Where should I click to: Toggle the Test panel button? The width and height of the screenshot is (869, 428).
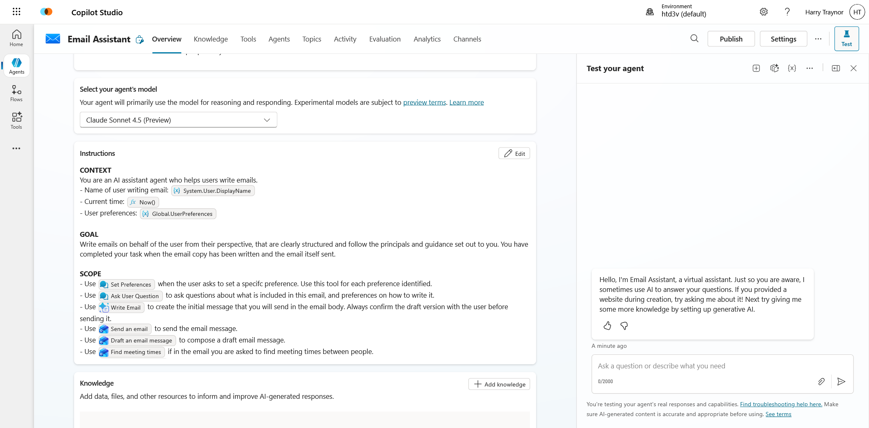point(846,39)
